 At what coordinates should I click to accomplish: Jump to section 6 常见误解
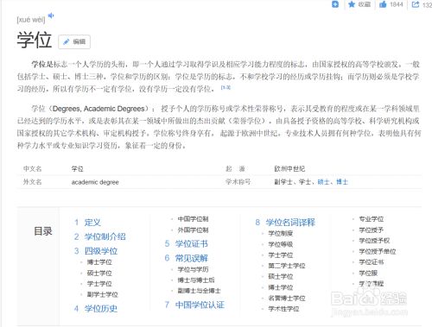point(192,258)
